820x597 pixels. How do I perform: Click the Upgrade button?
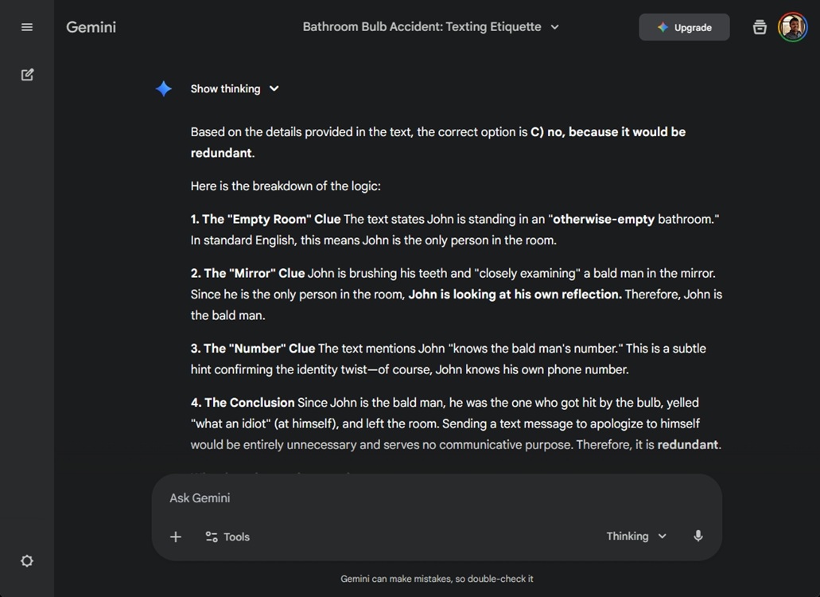(684, 27)
